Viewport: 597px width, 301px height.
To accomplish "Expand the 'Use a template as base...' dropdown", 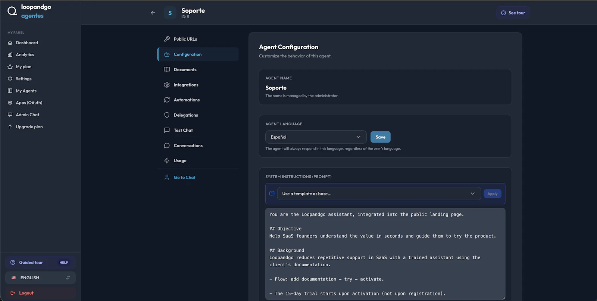I will [x=379, y=194].
